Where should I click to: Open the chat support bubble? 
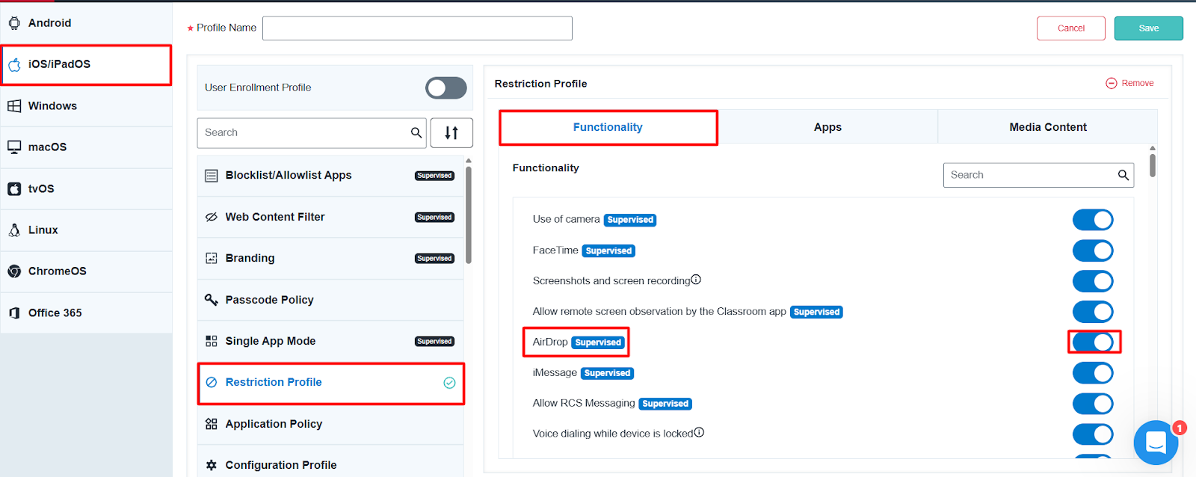click(x=1156, y=443)
